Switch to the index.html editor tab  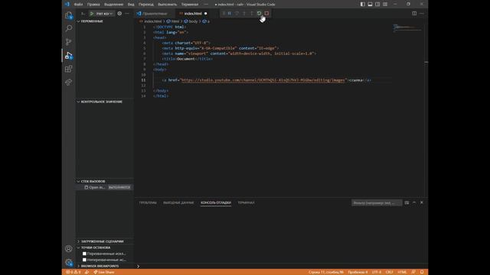[x=193, y=14]
